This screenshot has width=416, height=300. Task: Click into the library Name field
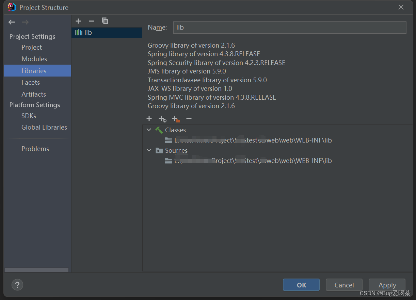tap(290, 28)
